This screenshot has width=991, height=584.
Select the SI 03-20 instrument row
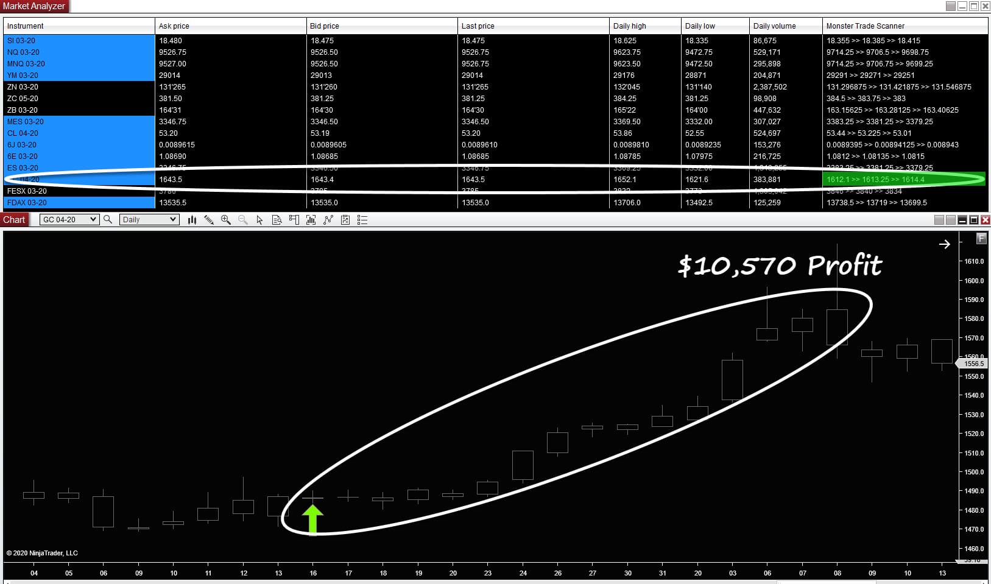pos(79,41)
